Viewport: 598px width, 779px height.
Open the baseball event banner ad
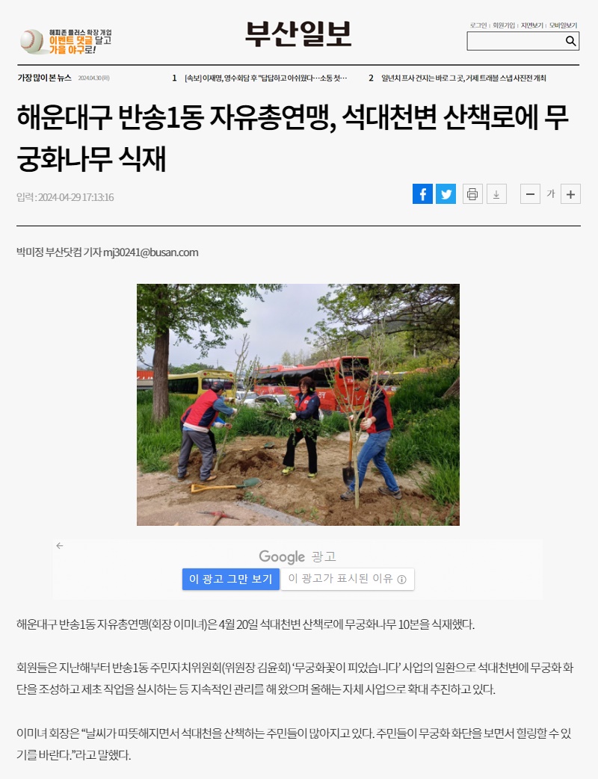(x=66, y=41)
